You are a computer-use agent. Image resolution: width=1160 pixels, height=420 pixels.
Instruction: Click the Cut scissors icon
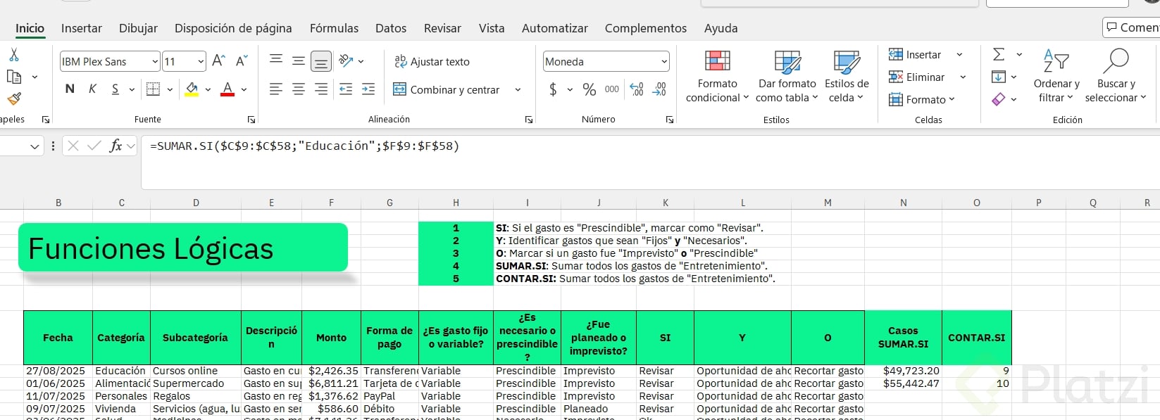(x=13, y=55)
